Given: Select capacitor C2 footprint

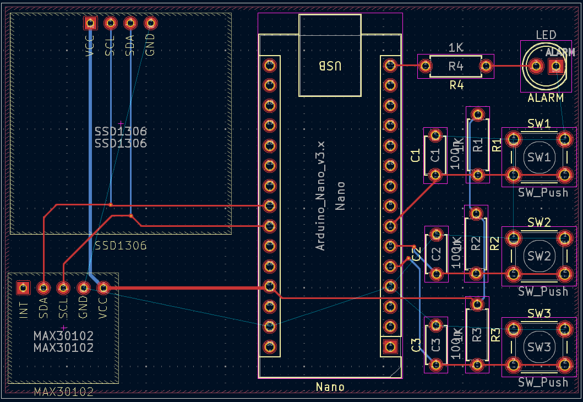Looking at the screenshot, I should pos(437,254).
